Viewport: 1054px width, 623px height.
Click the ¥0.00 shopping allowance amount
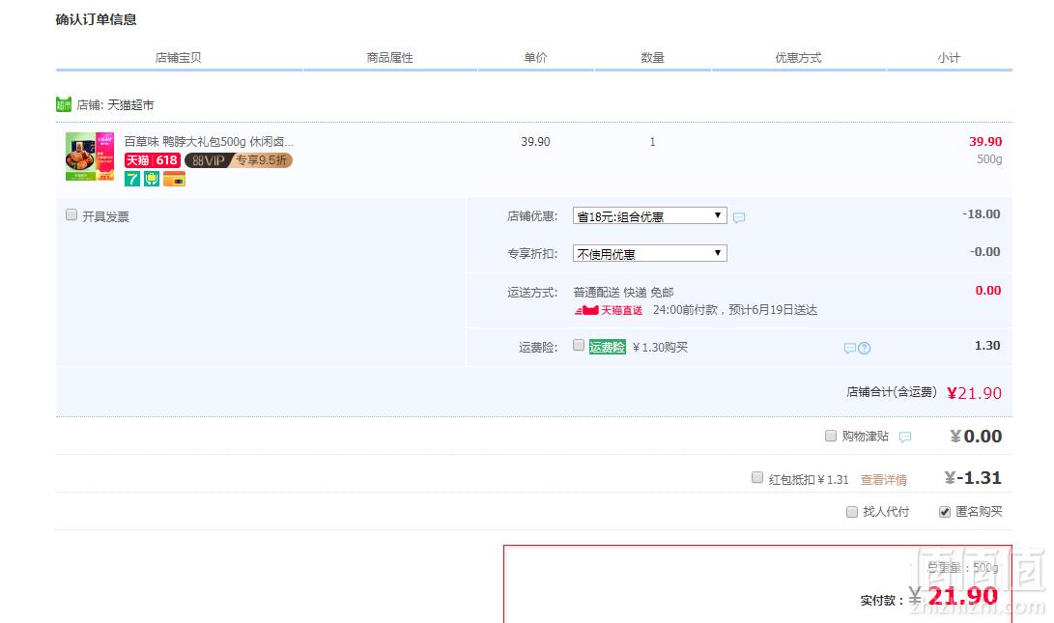pos(976,437)
